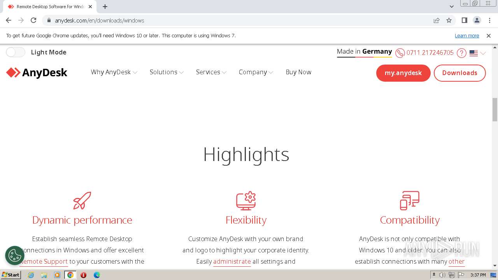Open Action Center flag icon

tap(461, 275)
